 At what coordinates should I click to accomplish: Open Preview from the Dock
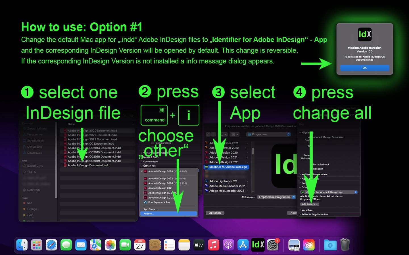click(294, 245)
